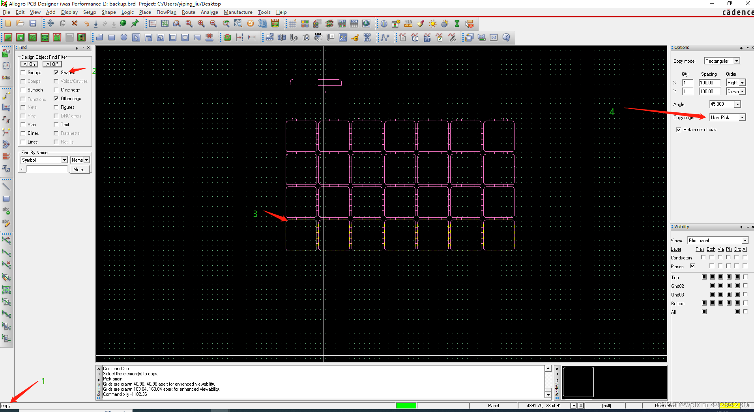The image size is (754, 412).
Task: Click the camera snapshot icon
Action: click(306, 37)
